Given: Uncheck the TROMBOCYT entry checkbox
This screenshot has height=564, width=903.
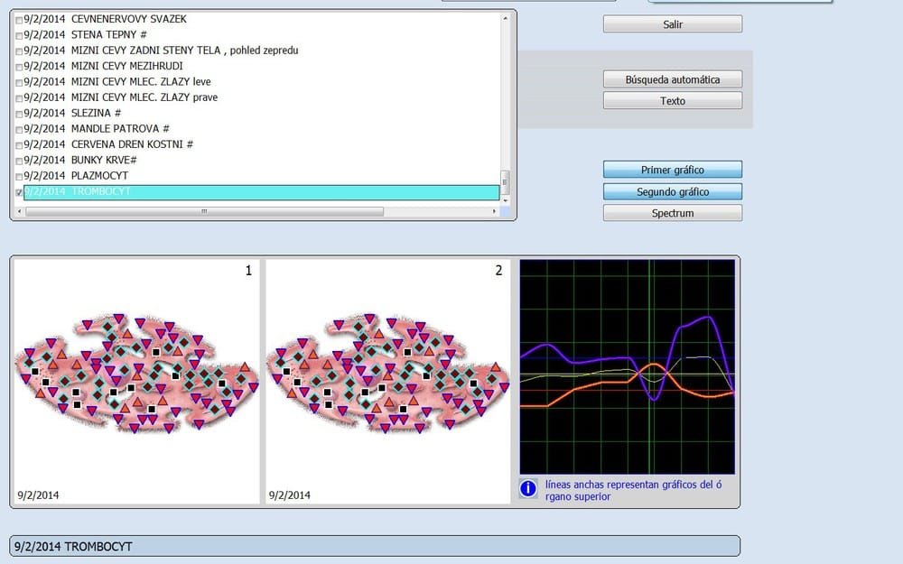Looking at the screenshot, I should pos(17,191).
